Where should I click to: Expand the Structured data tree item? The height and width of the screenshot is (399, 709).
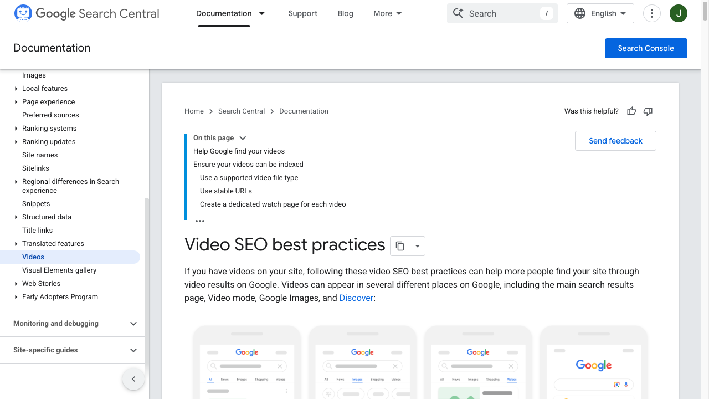point(16,217)
